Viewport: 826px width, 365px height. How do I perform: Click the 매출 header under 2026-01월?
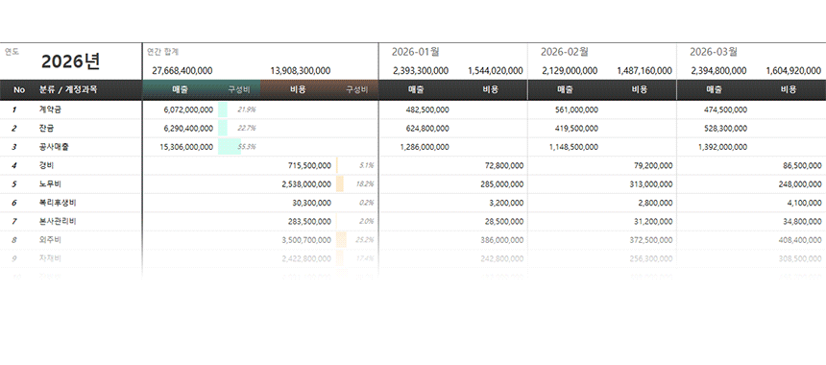click(416, 90)
